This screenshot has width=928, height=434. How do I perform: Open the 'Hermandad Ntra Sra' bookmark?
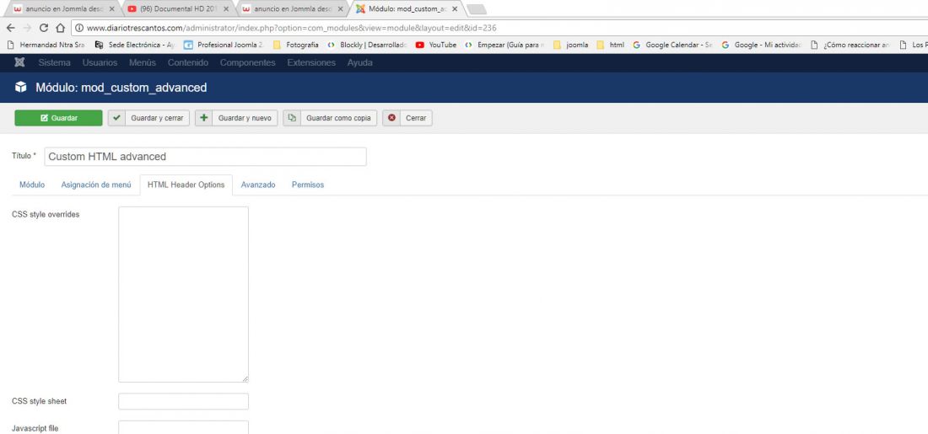tap(46, 45)
